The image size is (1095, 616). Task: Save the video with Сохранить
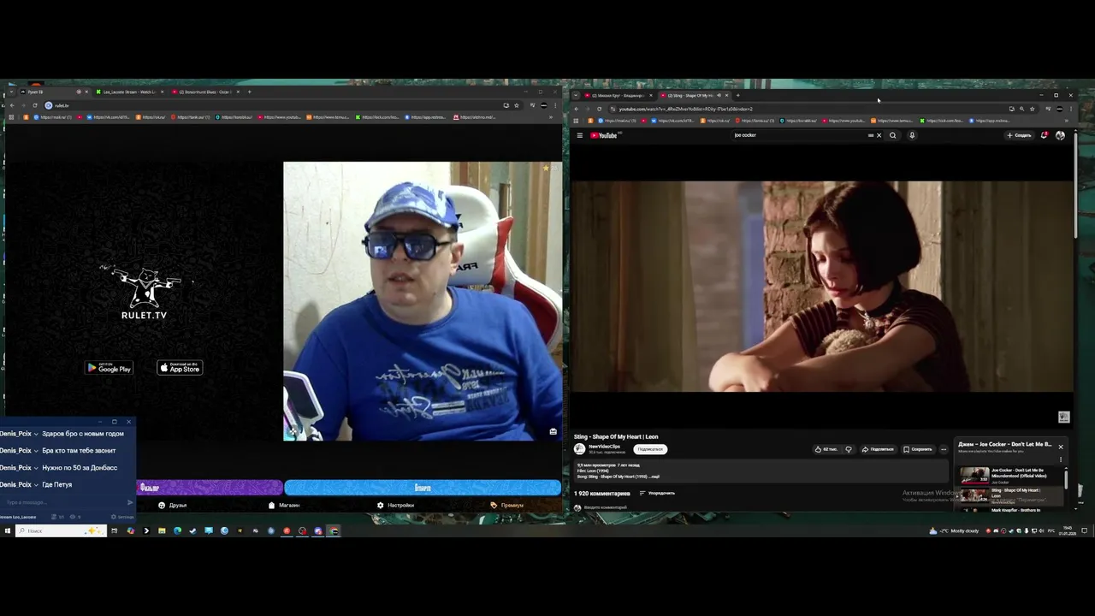[x=918, y=449]
